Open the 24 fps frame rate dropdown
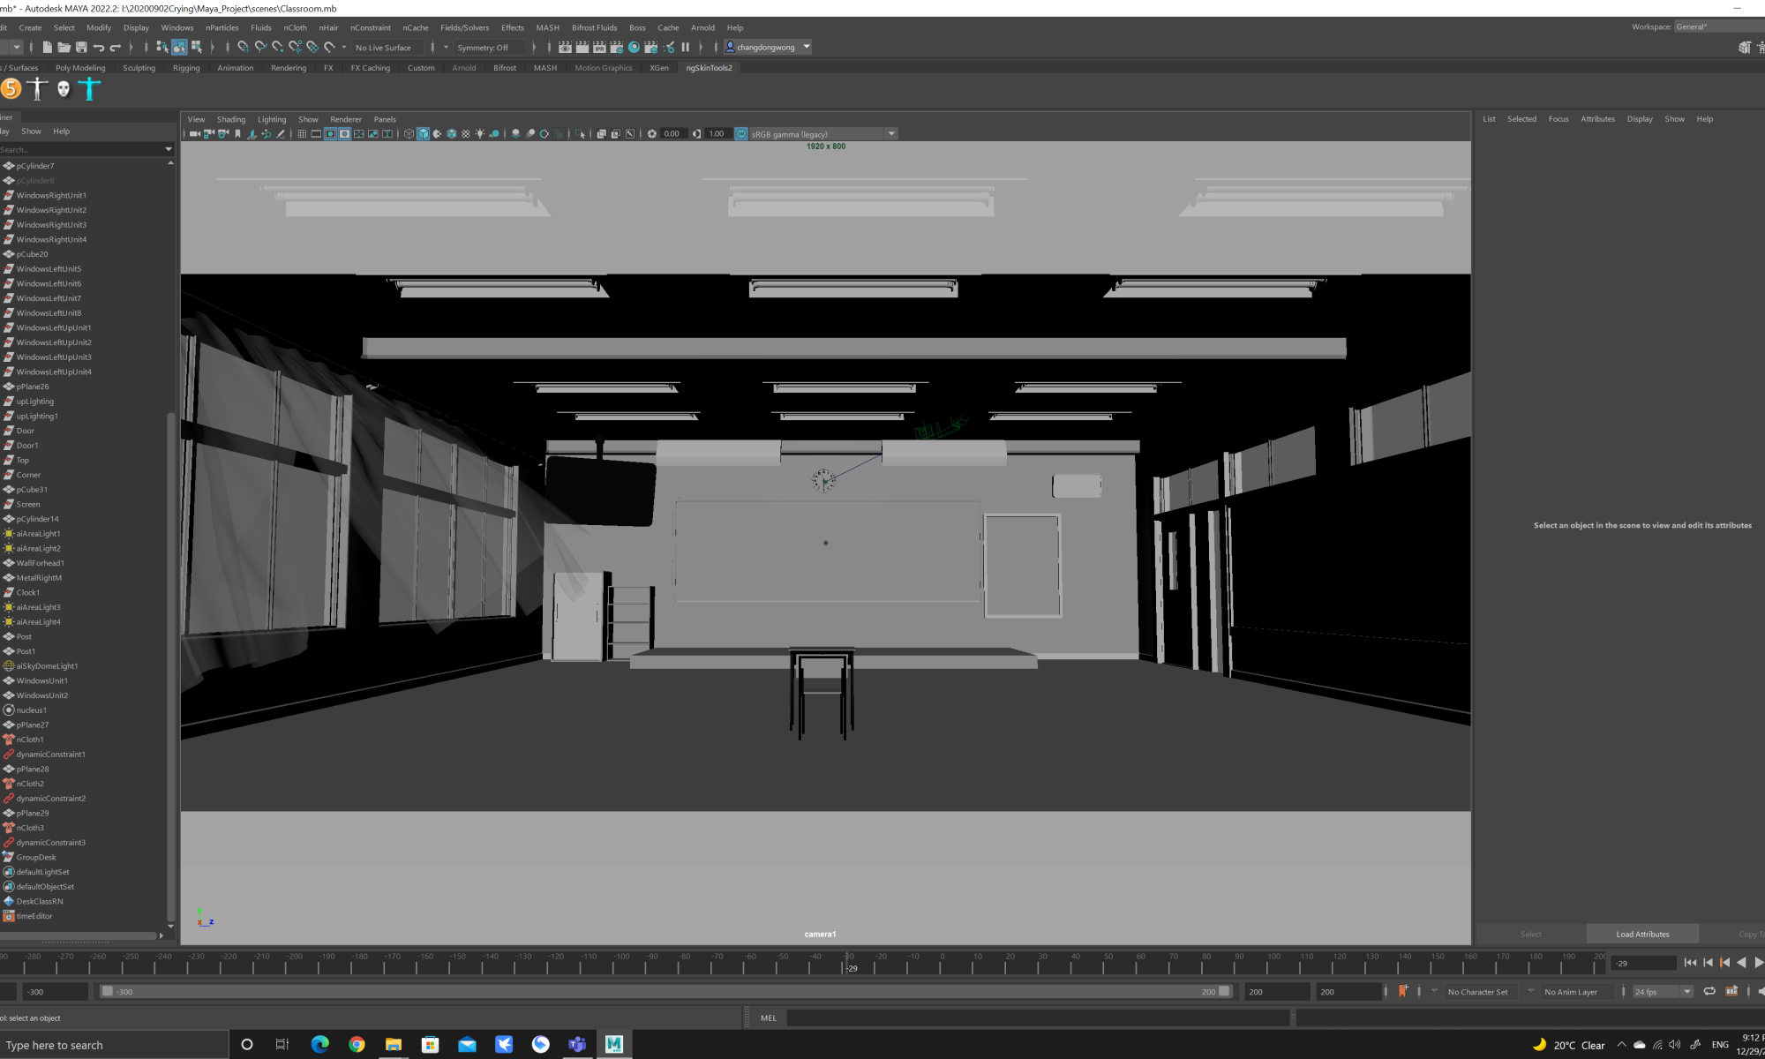This screenshot has height=1059, width=1765. 1686,992
